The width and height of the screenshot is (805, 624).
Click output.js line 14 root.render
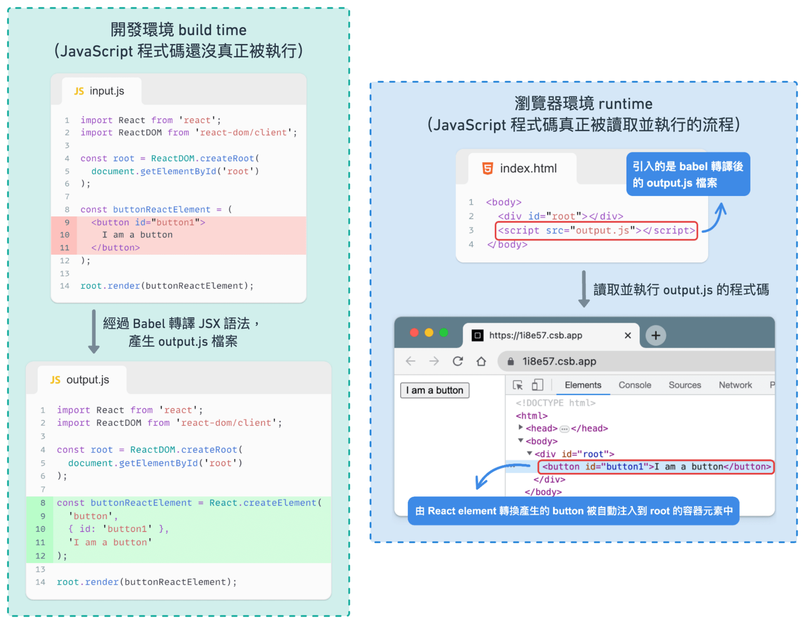point(146,582)
